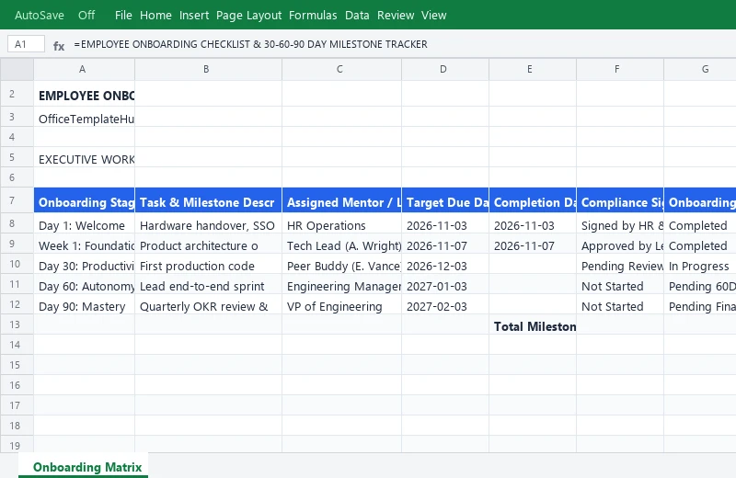Select column F header
This screenshot has height=478, width=736.
click(x=620, y=70)
